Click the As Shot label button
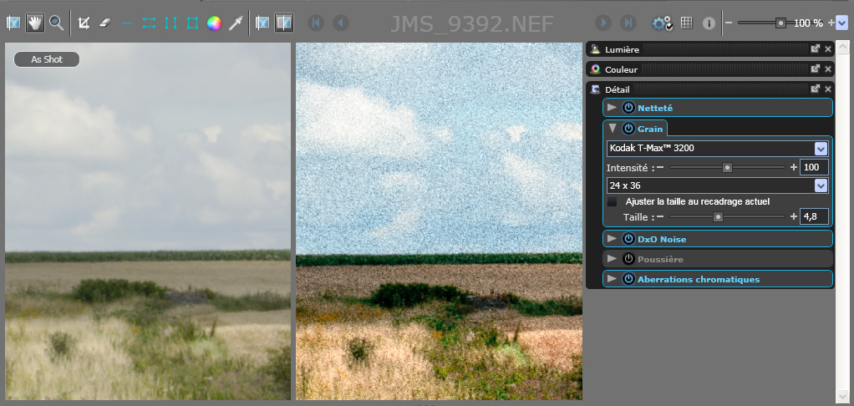Screen dimensions: 854x406 (47, 59)
